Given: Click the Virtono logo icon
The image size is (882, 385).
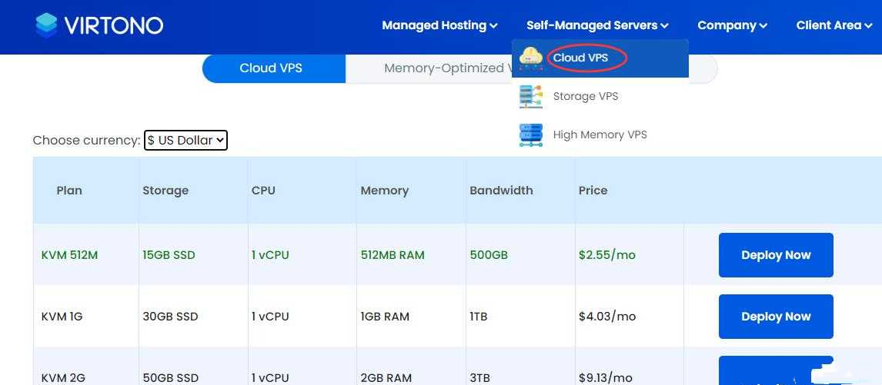Looking at the screenshot, I should (46, 25).
